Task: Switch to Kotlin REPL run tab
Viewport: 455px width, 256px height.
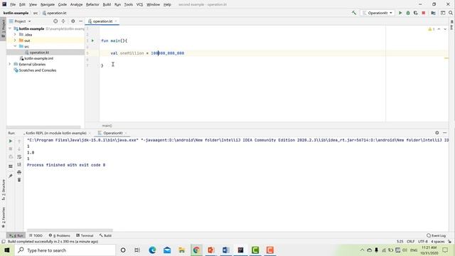Action: click(x=55, y=133)
